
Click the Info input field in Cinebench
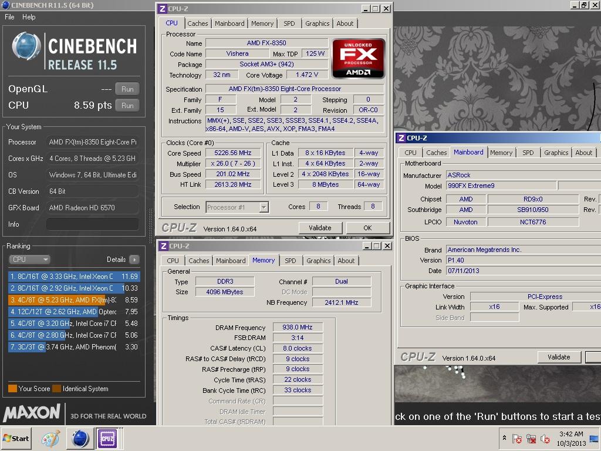coord(92,224)
